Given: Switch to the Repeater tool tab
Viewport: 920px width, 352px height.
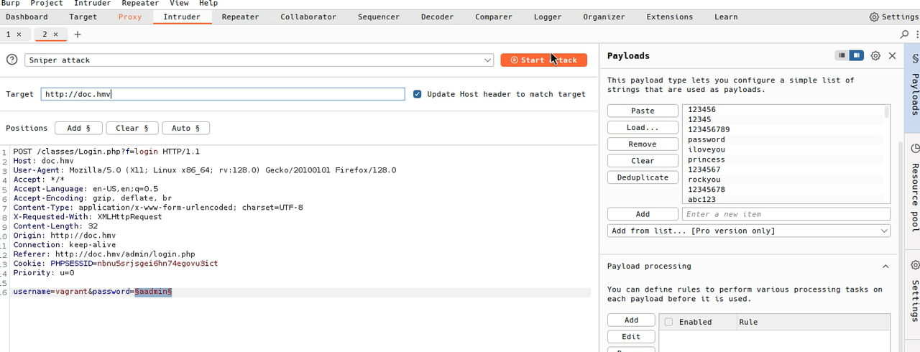Looking at the screenshot, I should [x=240, y=17].
